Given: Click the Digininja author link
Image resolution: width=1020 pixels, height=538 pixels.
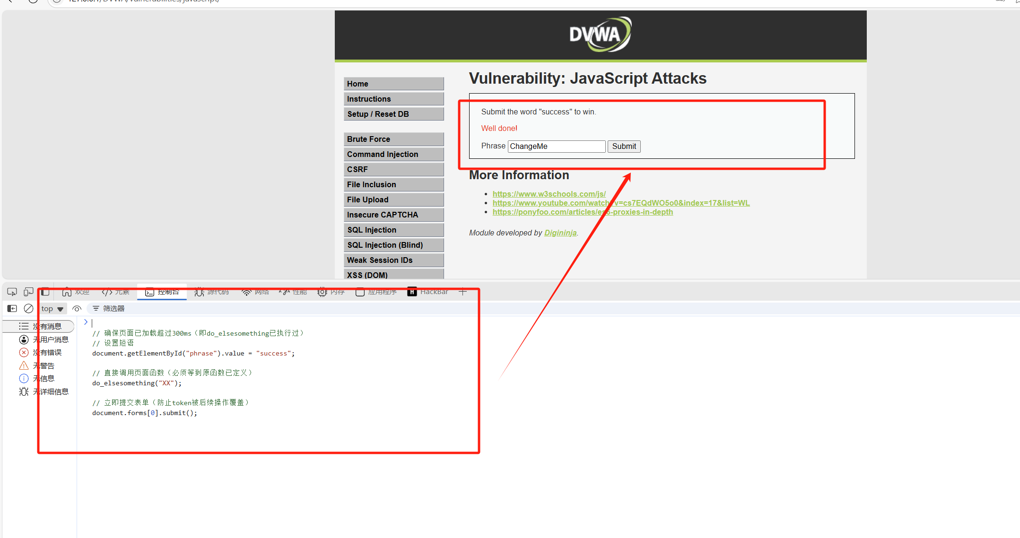Looking at the screenshot, I should pyautogui.click(x=560, y=233).
